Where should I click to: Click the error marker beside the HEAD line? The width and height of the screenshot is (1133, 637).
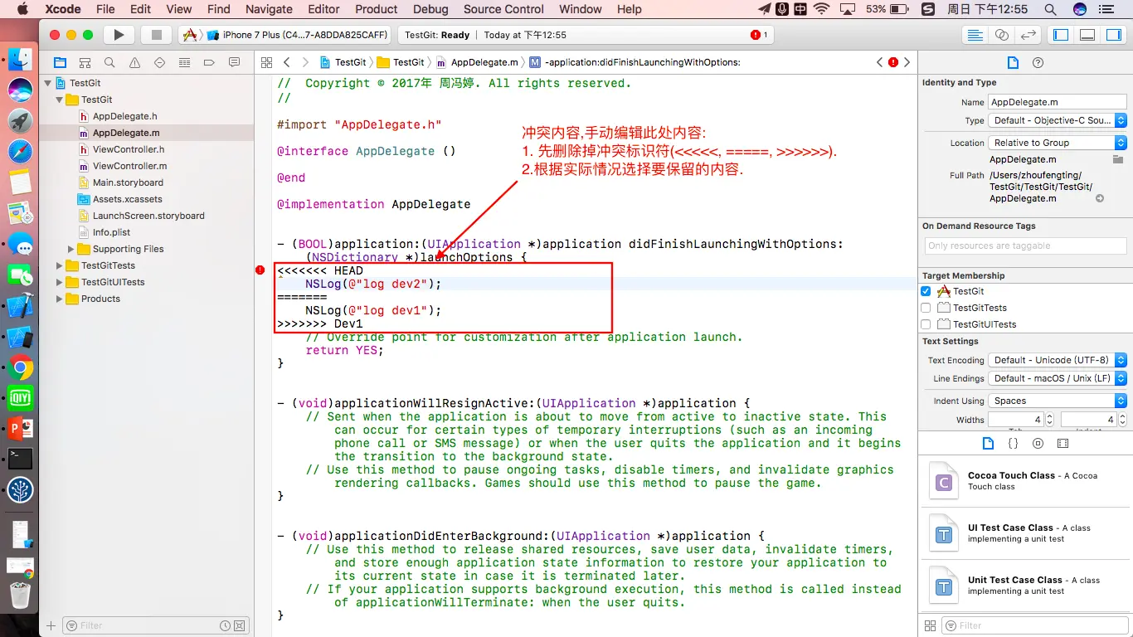click(260, 270)
